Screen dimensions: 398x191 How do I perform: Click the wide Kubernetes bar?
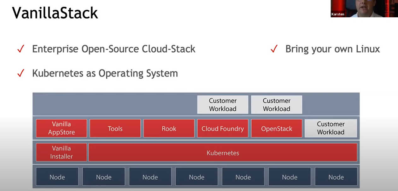tap(223, 153)
